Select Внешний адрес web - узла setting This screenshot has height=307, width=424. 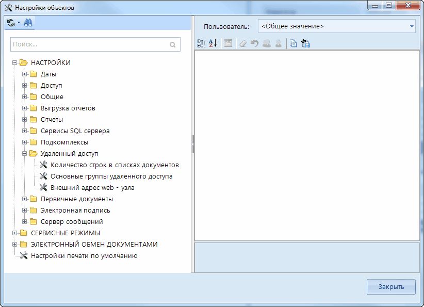pos(92,188)
